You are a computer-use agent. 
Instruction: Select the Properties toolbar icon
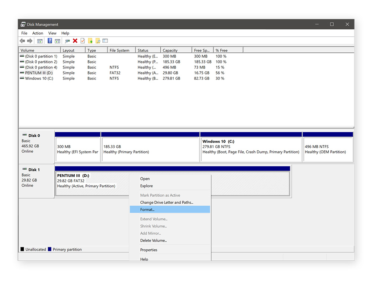click(105, 41)
